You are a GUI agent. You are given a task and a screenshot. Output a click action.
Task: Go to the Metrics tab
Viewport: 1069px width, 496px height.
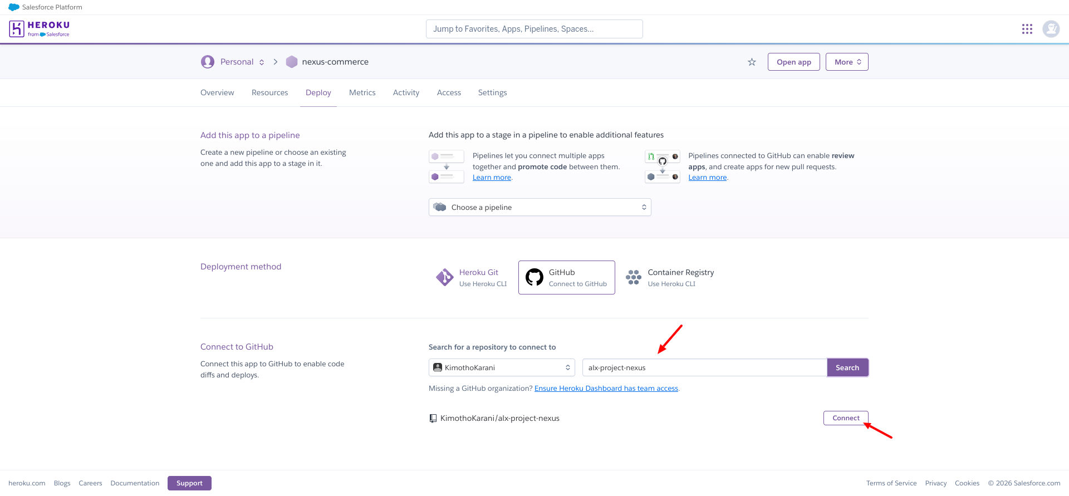[x=362, y=92]
